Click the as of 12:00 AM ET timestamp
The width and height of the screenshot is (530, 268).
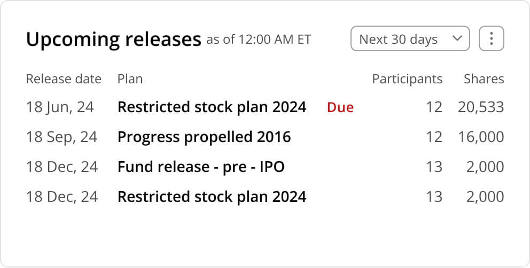click(259, 40)
